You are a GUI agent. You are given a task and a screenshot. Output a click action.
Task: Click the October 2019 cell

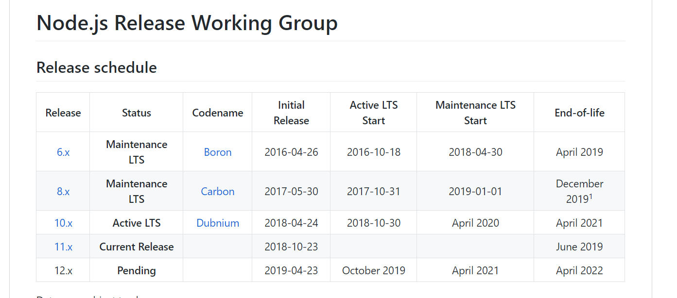(374, 270)
